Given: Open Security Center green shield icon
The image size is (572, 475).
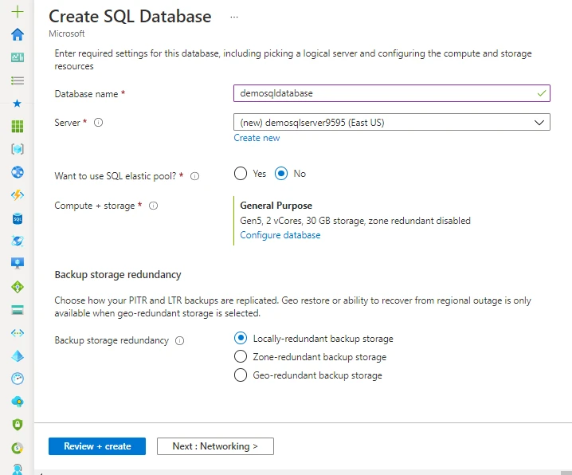Looking at the screenshot, I should tap(18, 425).
